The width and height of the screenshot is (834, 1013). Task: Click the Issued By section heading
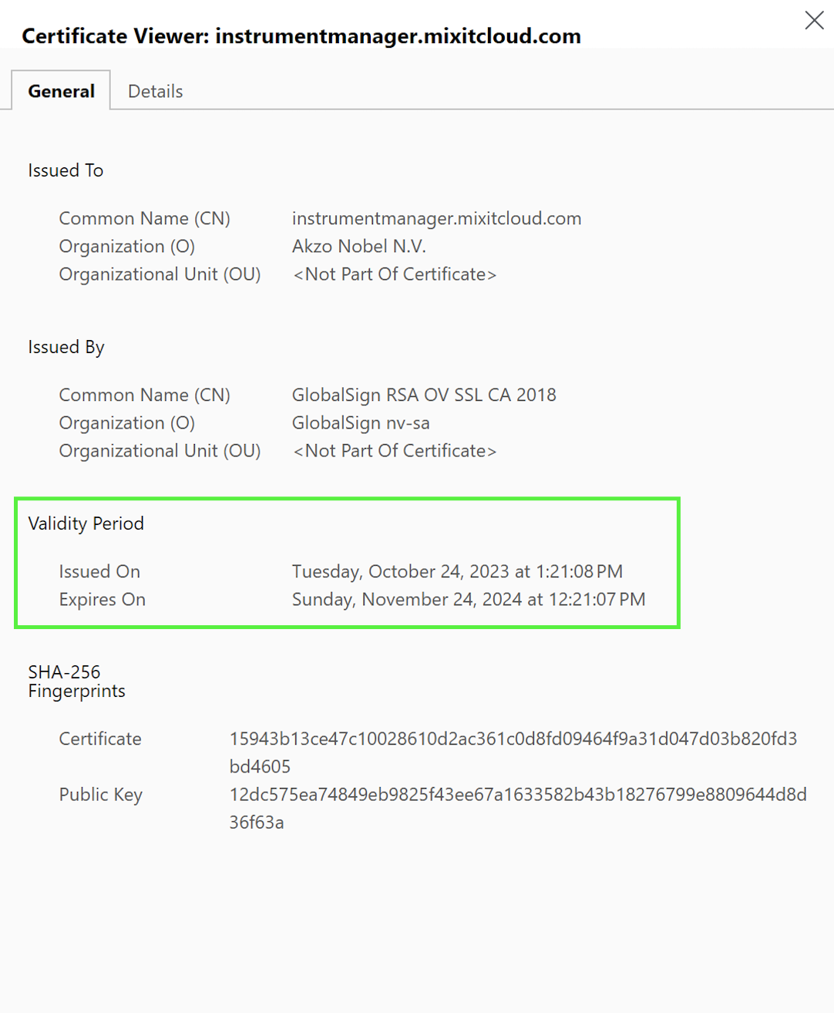point(66,347)
